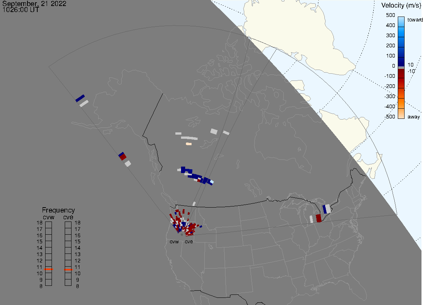Click the pale orange data cell over northern Canada

[x=189, y=144]
